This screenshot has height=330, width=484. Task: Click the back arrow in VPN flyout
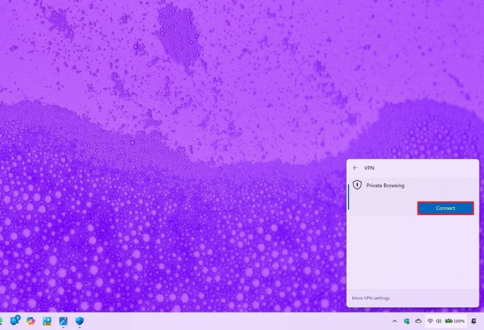[356, 168]
